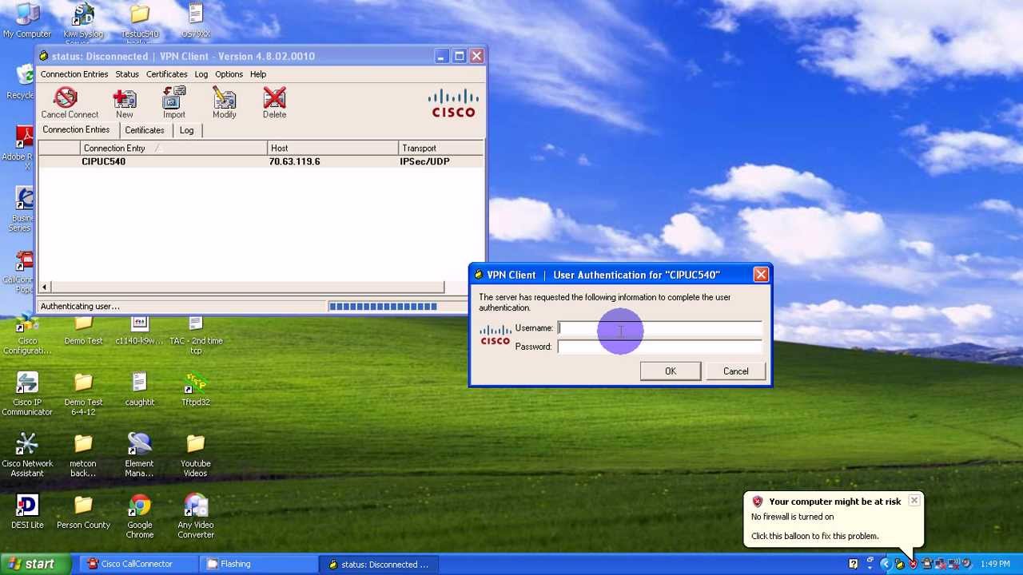The width and height of the screenshot is (1023, 575).
Task: Open the Log menu
Action: (x=201, y=74)
